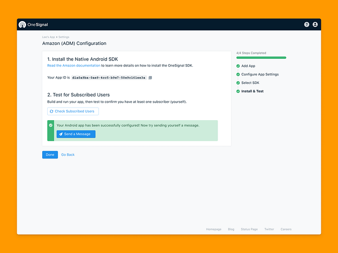338x253 pixels.
Task: Open the Careers footer link
Action: [x=286, y=229]
